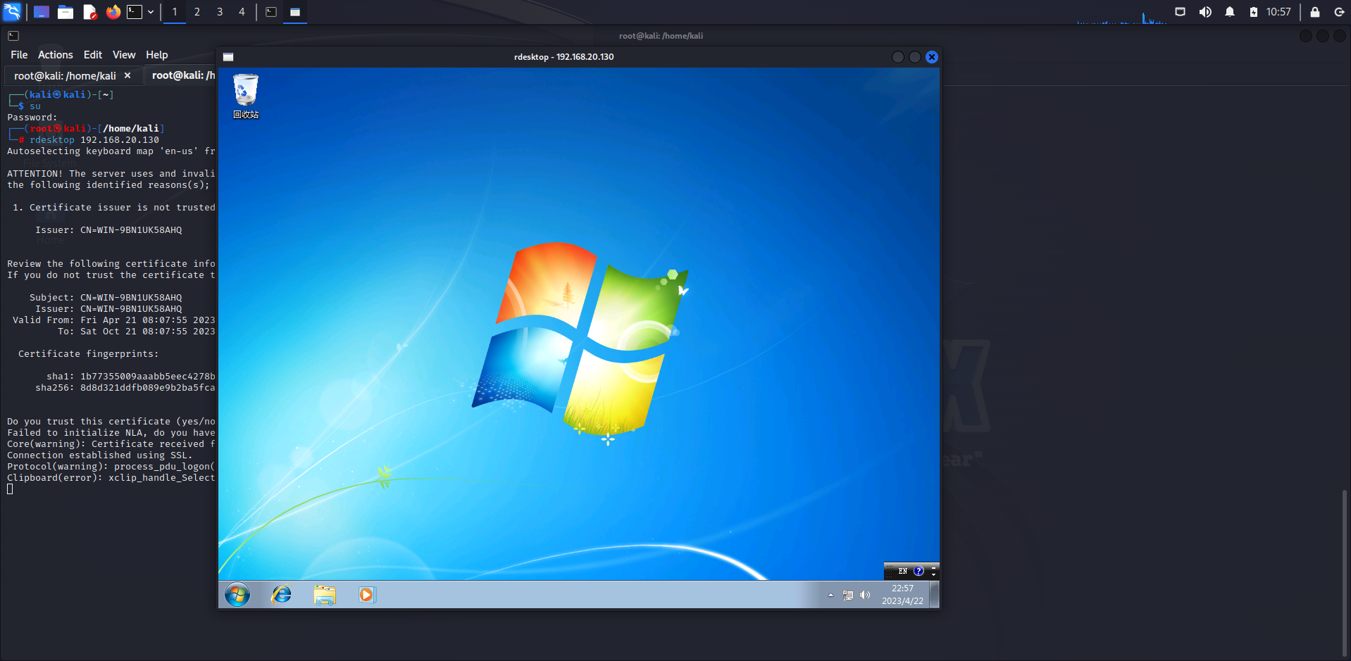
Task: Select terminal window button in panel
Action: click(x=271, y=12)
